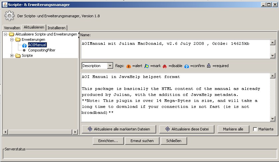Click the =alert legend text

(x=137, y=66)
